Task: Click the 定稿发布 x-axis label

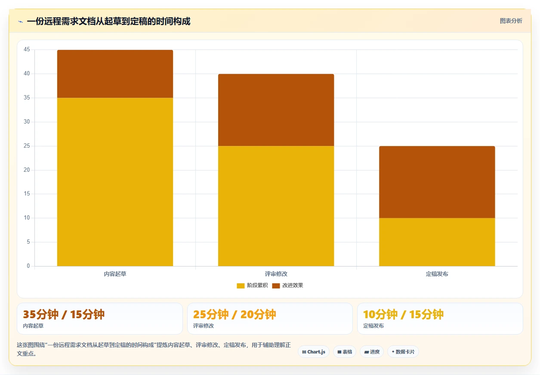Action: 437,274
